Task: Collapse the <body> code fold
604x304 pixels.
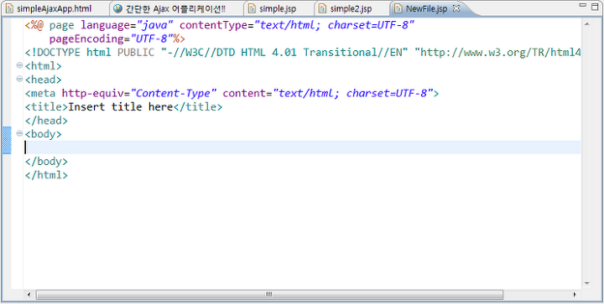Action: 19,133
